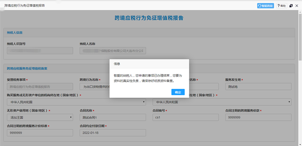This screenshot has height=146, width=302.
Task: Select the 服务发生地 field with 测试地
Action: [258, 87]
